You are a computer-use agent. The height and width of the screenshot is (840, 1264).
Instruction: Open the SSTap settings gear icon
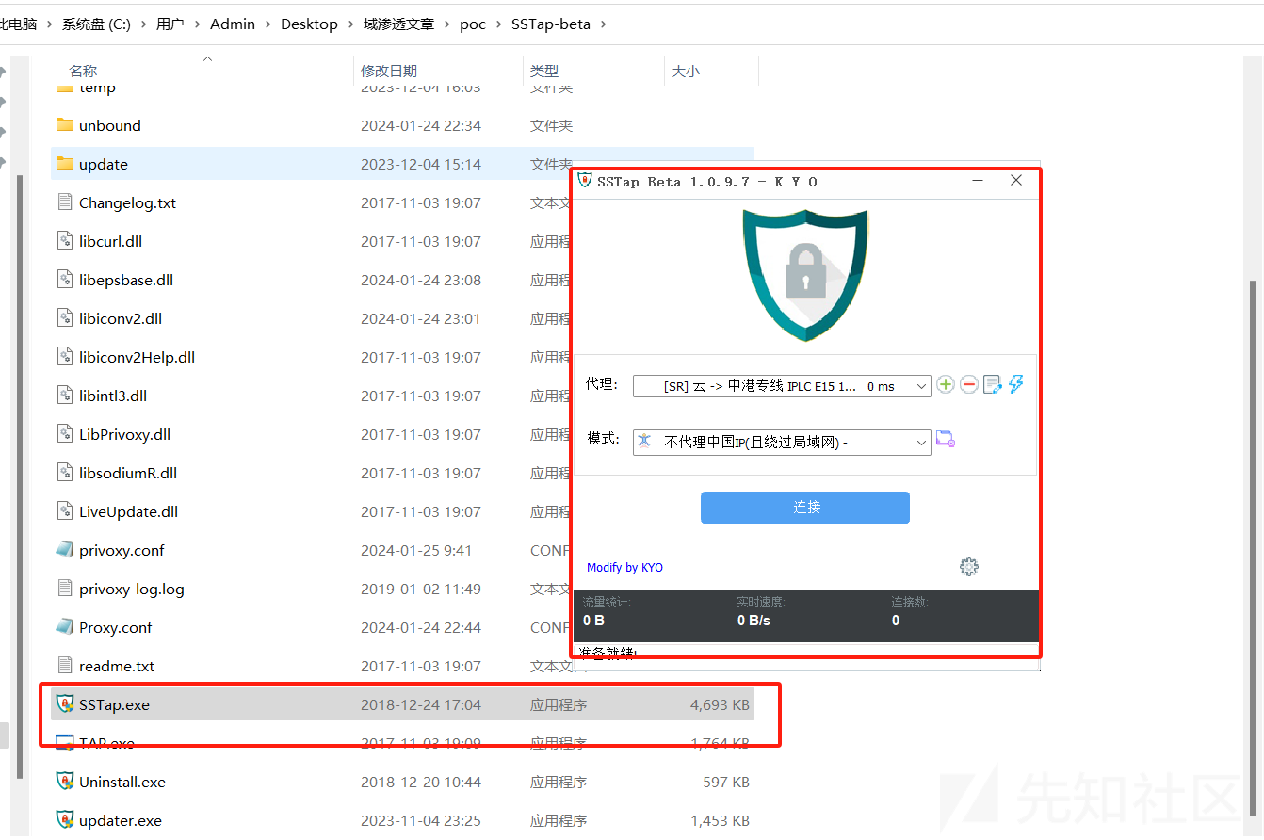pos(969,567)
